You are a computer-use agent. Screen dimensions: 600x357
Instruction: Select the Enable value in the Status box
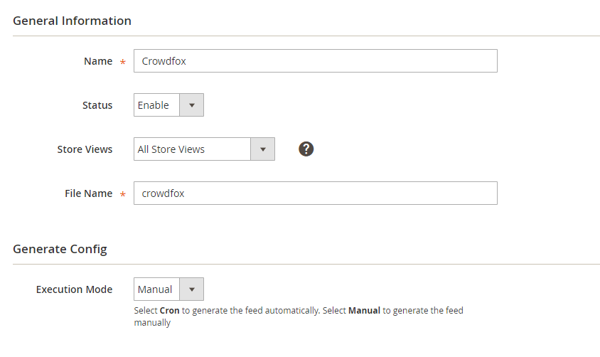pos(153,105)
